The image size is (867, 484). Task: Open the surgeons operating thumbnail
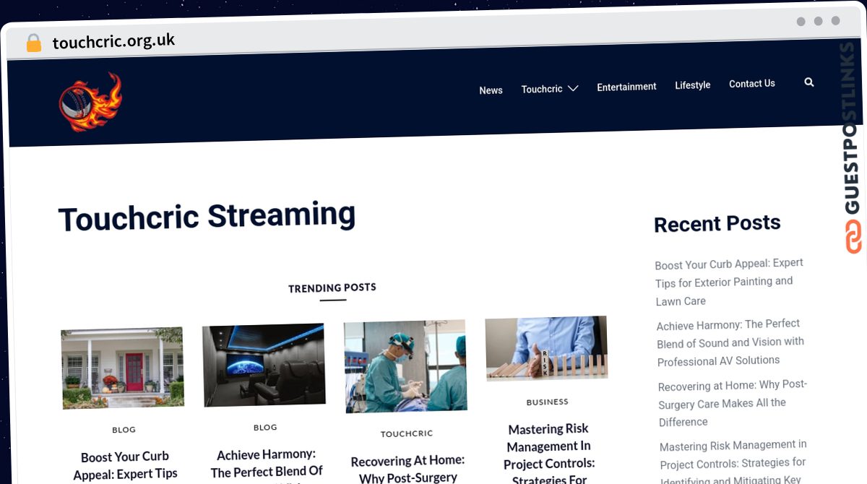pyautogui.click(x=405, y=366)
